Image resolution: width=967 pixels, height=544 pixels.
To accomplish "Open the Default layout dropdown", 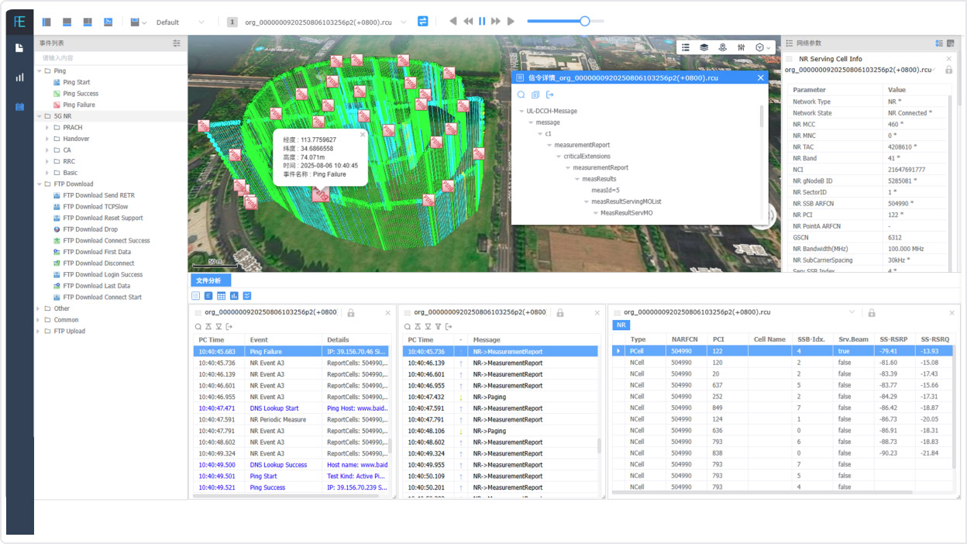I will [x=180, y=22].
